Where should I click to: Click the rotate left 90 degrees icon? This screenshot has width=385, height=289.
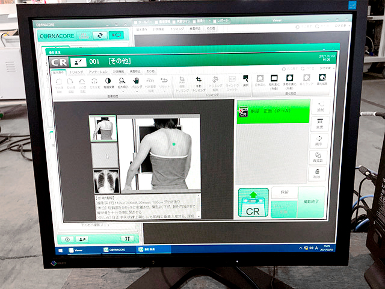tap(58, 82)
